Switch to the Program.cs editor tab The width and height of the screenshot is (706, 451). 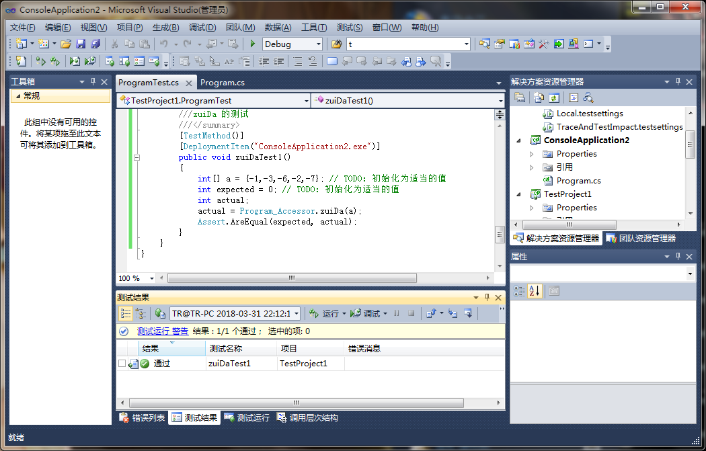[x=223, y=83]
